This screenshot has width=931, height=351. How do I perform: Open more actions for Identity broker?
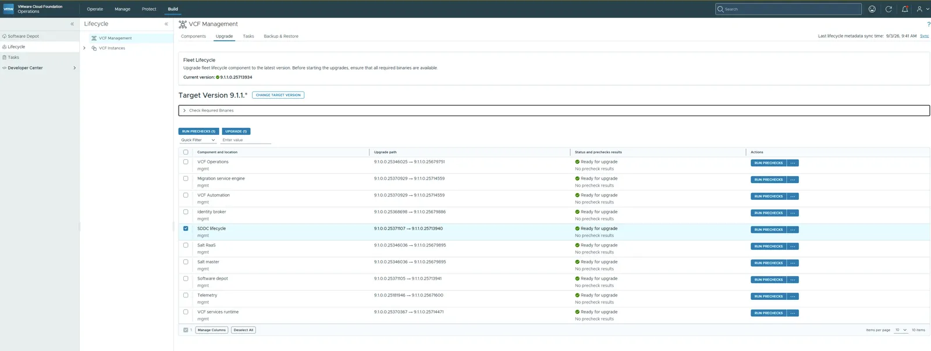(x=793, y=213)
